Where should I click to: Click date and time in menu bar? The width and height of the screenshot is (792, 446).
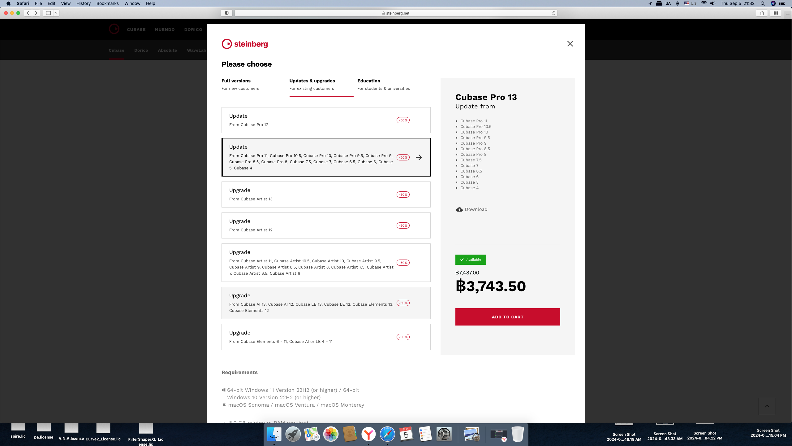tap(738, 3)
